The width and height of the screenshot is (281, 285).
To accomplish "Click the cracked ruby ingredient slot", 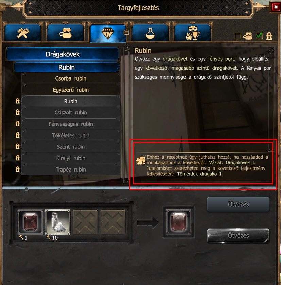I will coord(30,222).
